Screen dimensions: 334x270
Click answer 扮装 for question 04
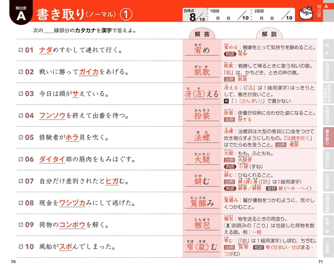pyautogui.click(x=202, y=116)
